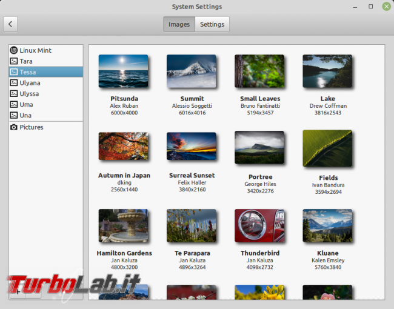Switch to the Images tab
394x309 pixels.
(x=179, y=24)
